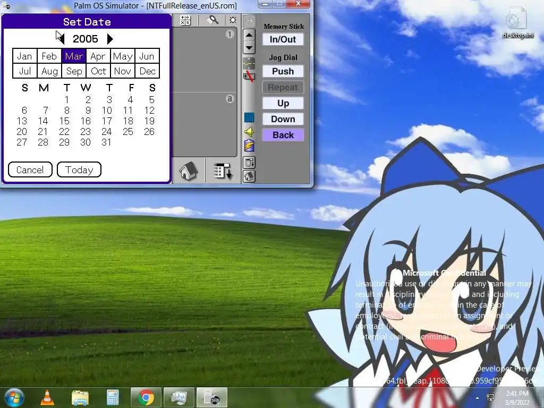Select the desktop.ini desktop file
This screenshot has width=544, height=408.
pos(518,22)
